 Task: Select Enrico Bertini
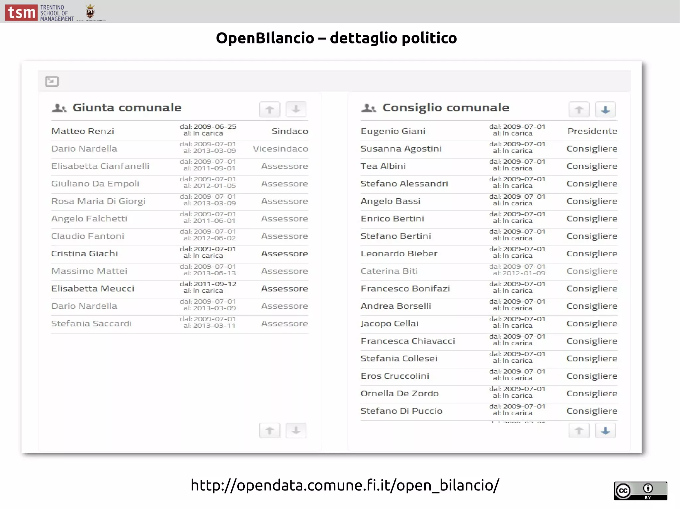pyautogui.click(x=392, y=219)
